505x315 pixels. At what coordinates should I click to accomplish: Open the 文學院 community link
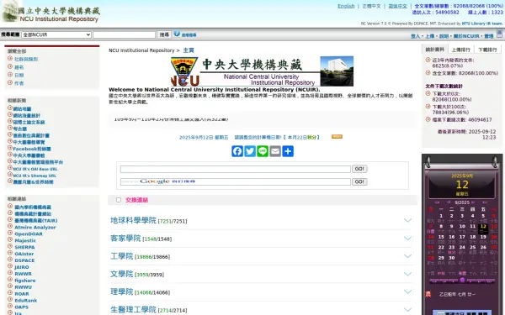[x=122, y=274]
